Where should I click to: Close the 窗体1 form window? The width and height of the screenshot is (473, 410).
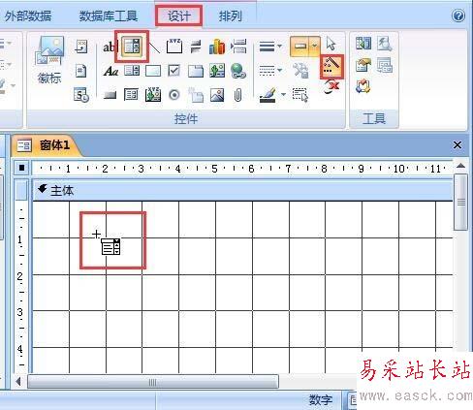click(x=457, y=144)
